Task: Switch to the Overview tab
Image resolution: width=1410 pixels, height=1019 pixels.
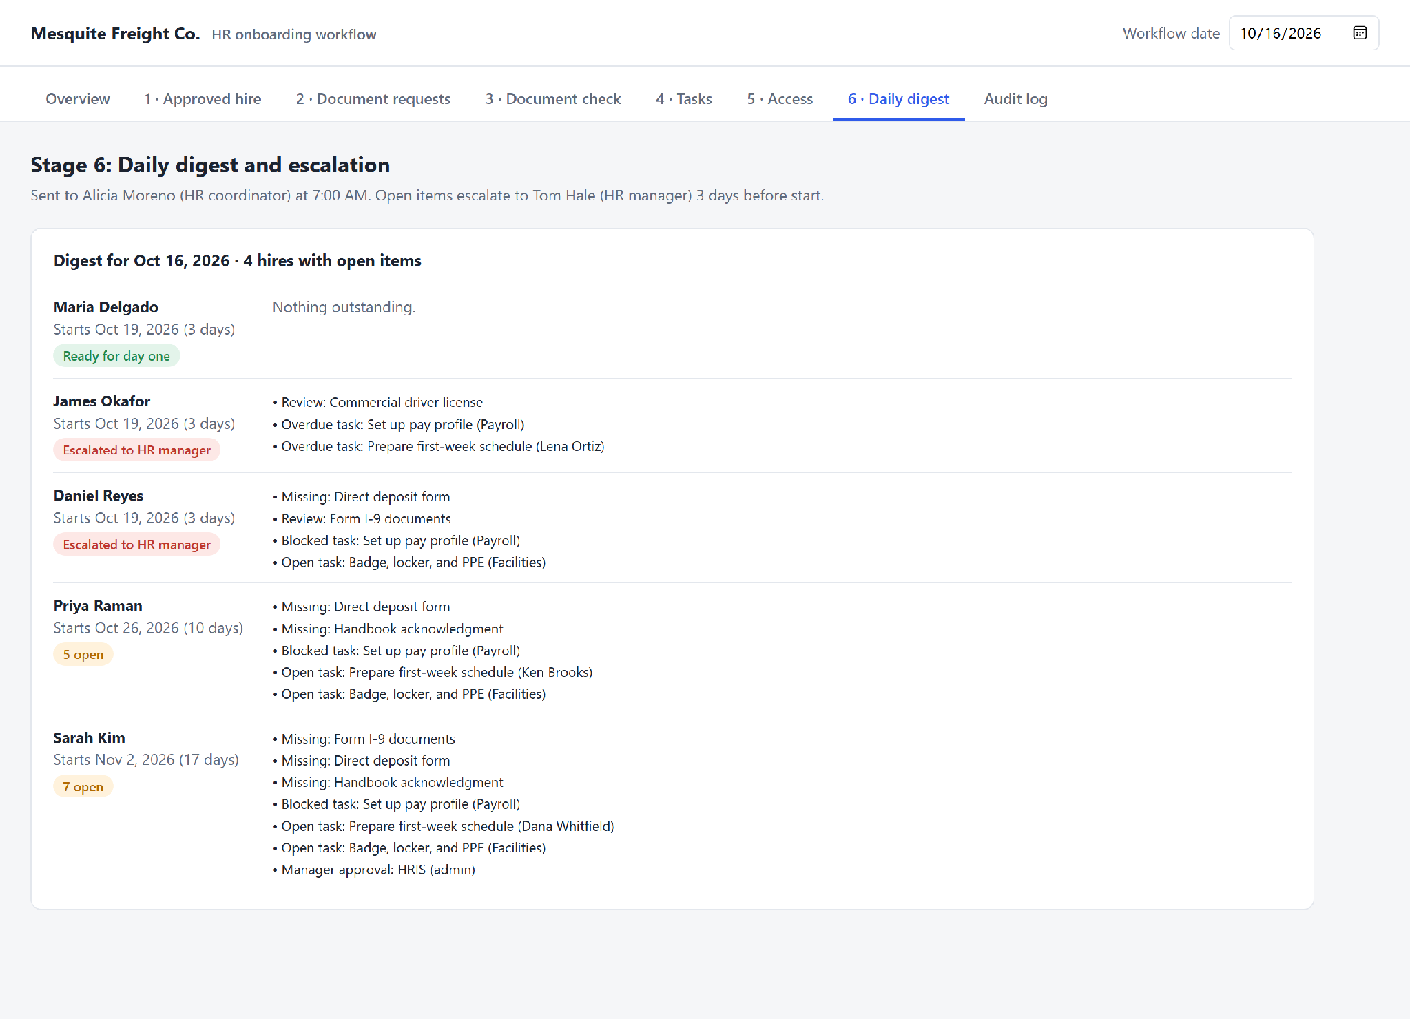Action: pos(78,98)
